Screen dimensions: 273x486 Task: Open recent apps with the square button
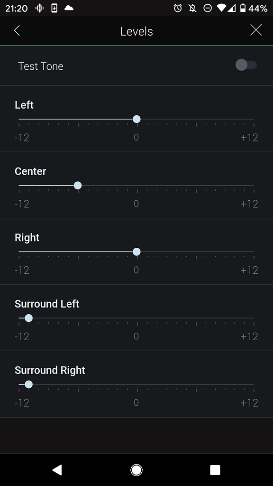pyautogui.click(x=215, y=470)
